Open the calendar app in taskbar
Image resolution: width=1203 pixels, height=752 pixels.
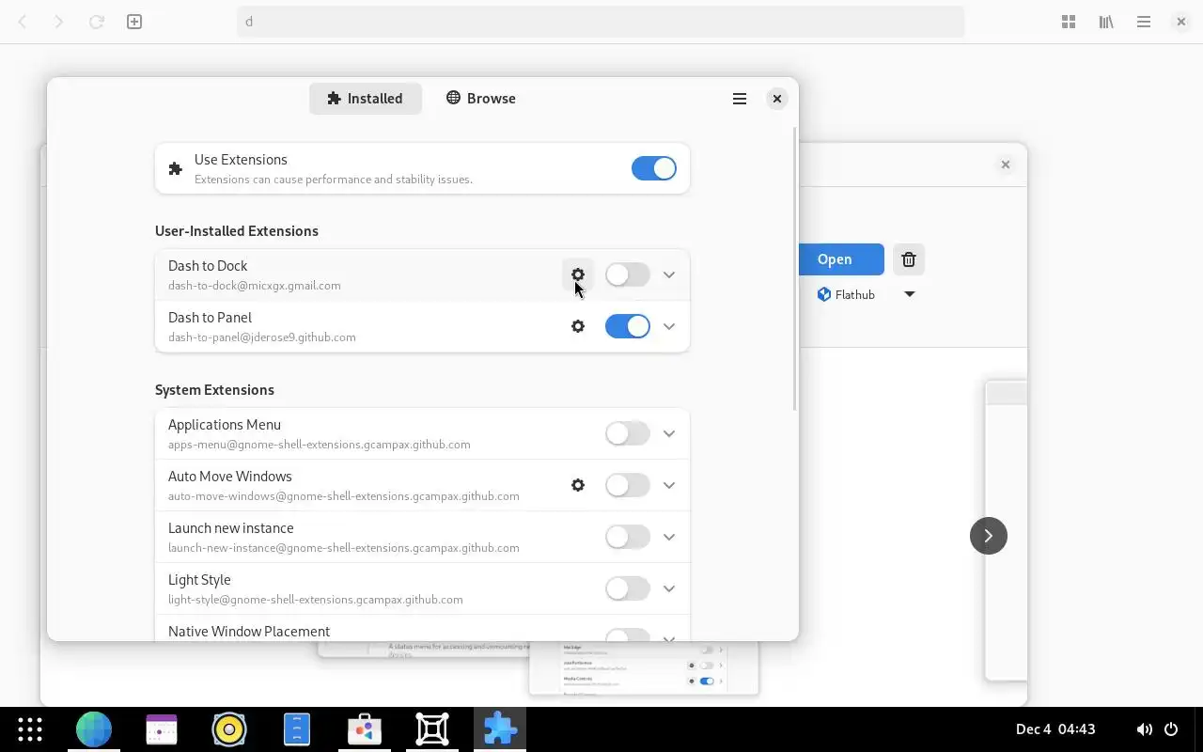(x=162, y=729)
